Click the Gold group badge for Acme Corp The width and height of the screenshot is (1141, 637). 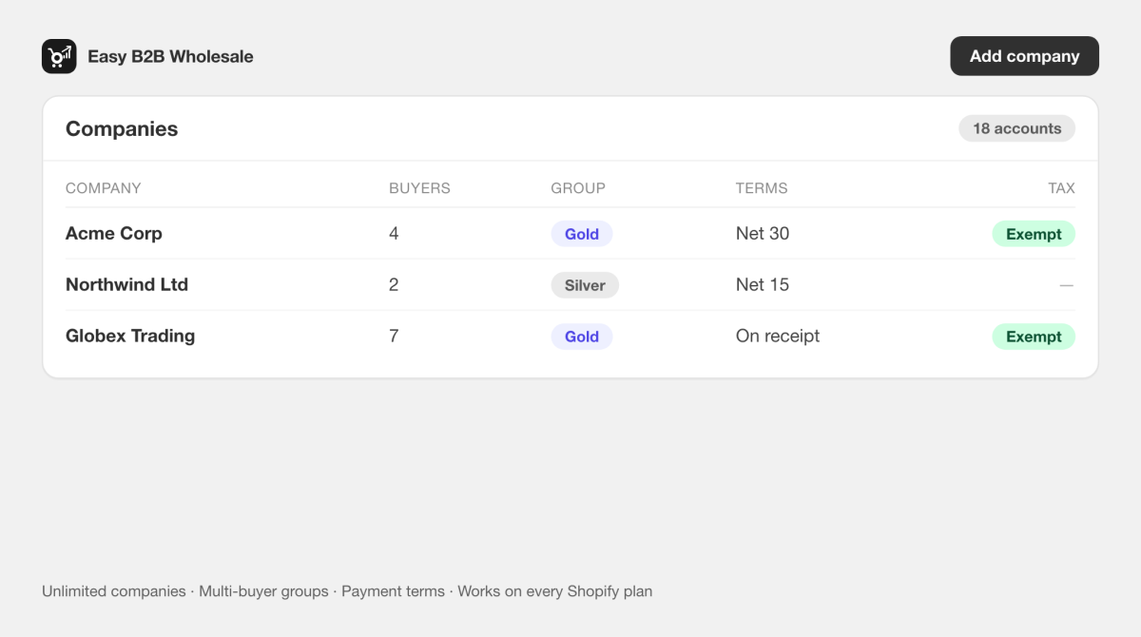pos(582,234)
